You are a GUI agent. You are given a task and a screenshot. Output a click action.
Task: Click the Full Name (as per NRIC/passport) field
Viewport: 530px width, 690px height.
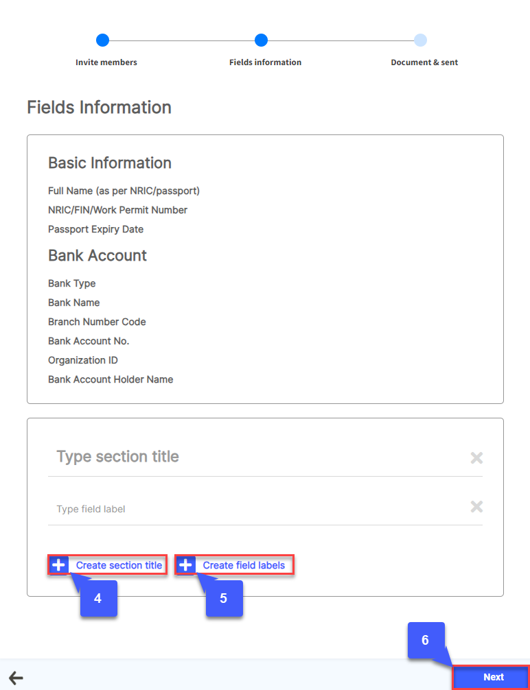click(x=124, y=191)
